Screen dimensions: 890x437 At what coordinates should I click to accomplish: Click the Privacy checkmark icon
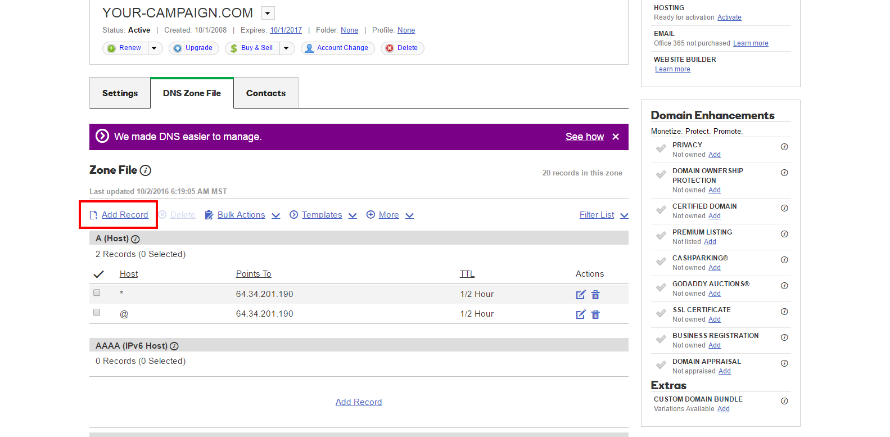coord(661,149)
